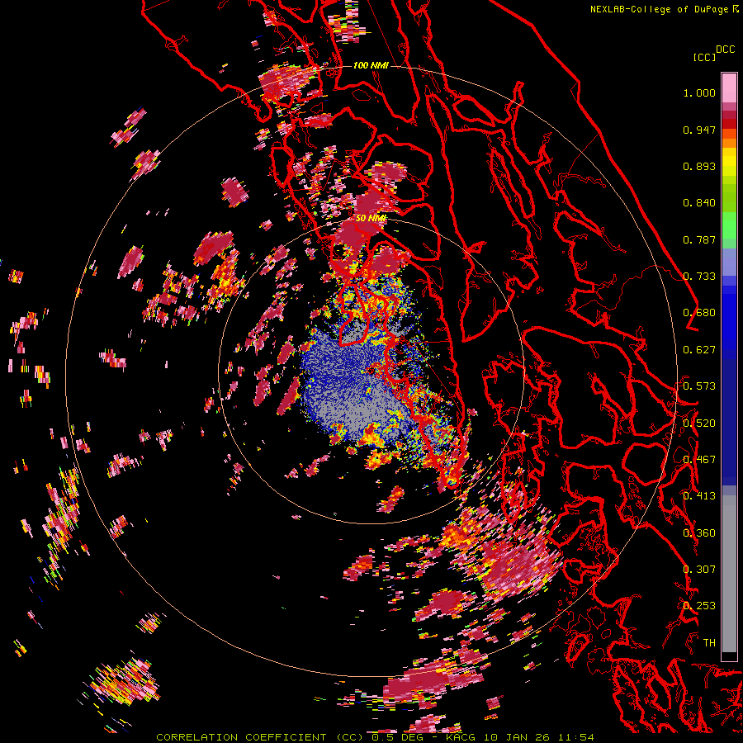
Task: Click the 0.307 scale value
Action: pyautogui.click(x=699, y=570)
